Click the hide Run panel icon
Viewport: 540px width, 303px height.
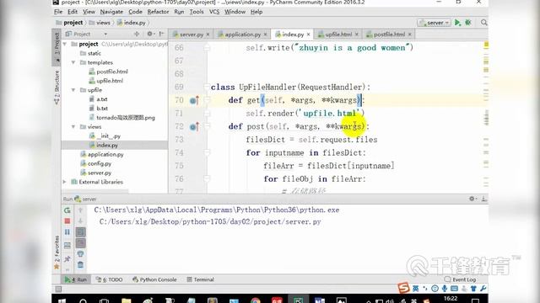pyautogui.click(x=483, y=199)
